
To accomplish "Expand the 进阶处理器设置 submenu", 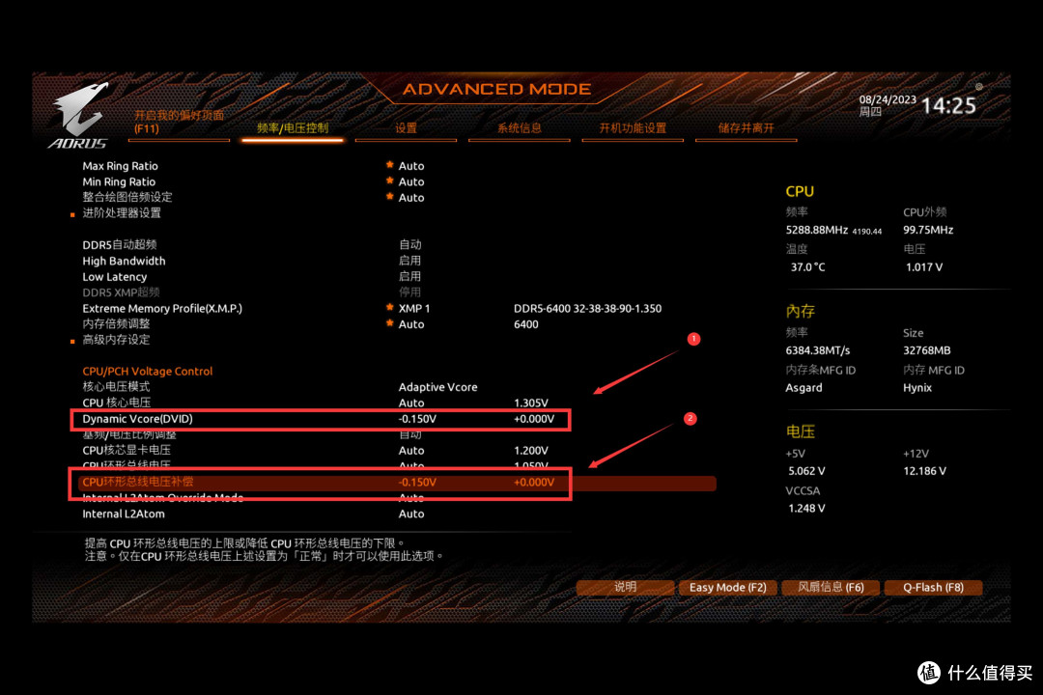I will (122, 213).
